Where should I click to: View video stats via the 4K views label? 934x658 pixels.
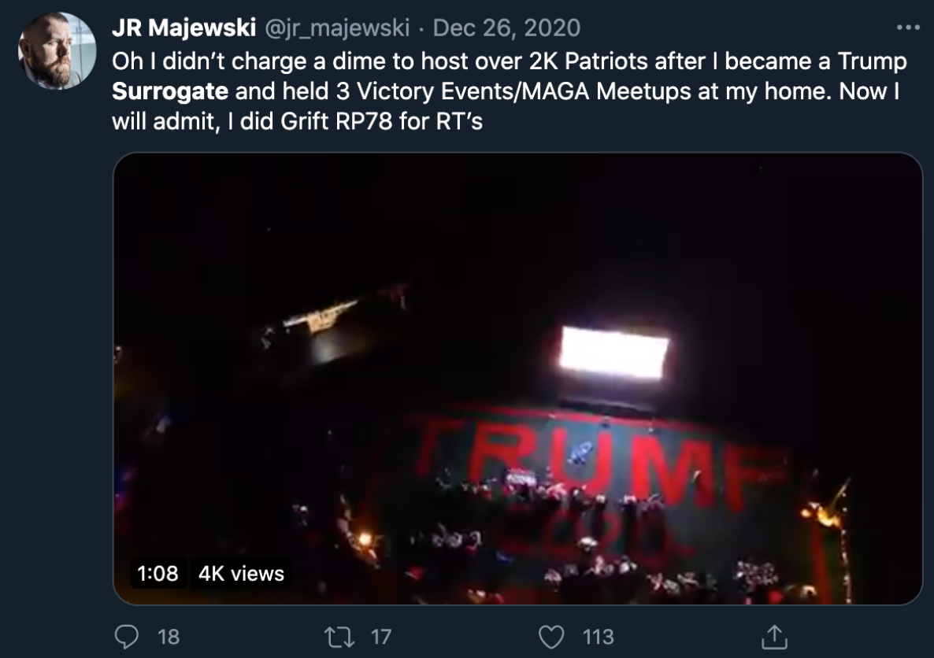click(240, 575)
